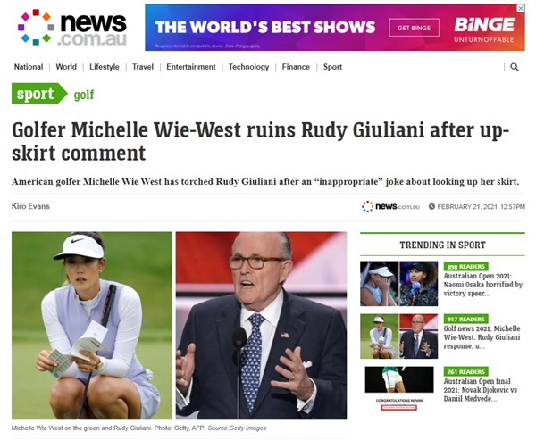
Task: Select Entertainment in the navigation bar
Action: coord(191,67)
